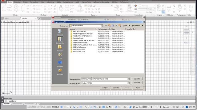Open the object color wheel in Propiedades panel
This screenshot has height=110, width=197.
135,6
